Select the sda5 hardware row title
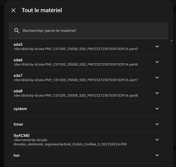Screen dimensions: 176x167 tap(18, 44)
